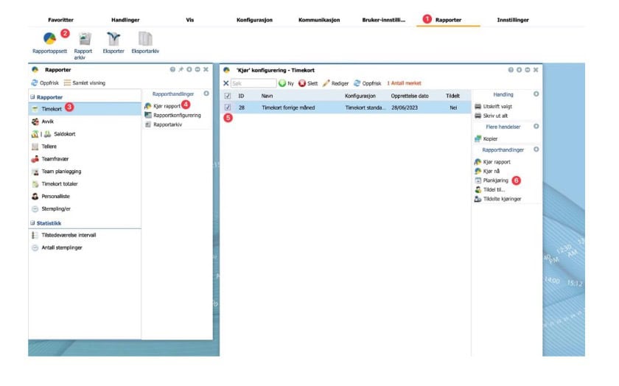Image resolution: width=619 pixels, height=386 pixels.
Task: Switch to the Vis tab
Action: pos(190,20)
